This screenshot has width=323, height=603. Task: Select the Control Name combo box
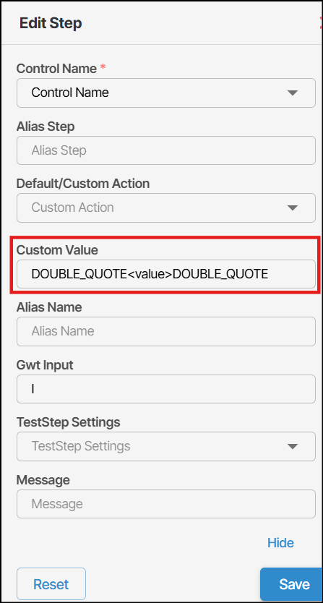(166, 93)
